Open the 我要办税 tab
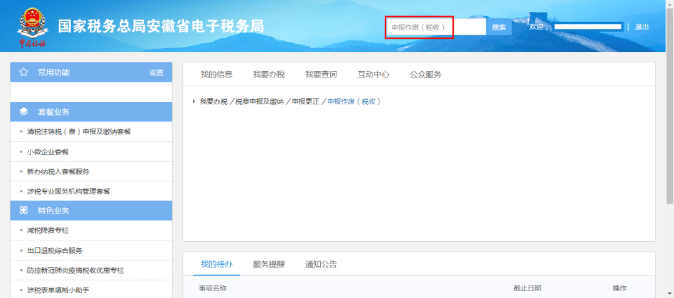This screenshot has width=674, height=298. [x=268, y=74]
